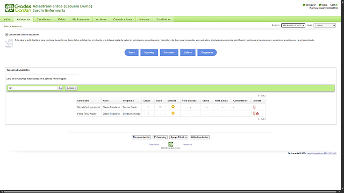Screen dimensions: 344x193
Task: Click the Sobre link
Action: tap(324, 5)
